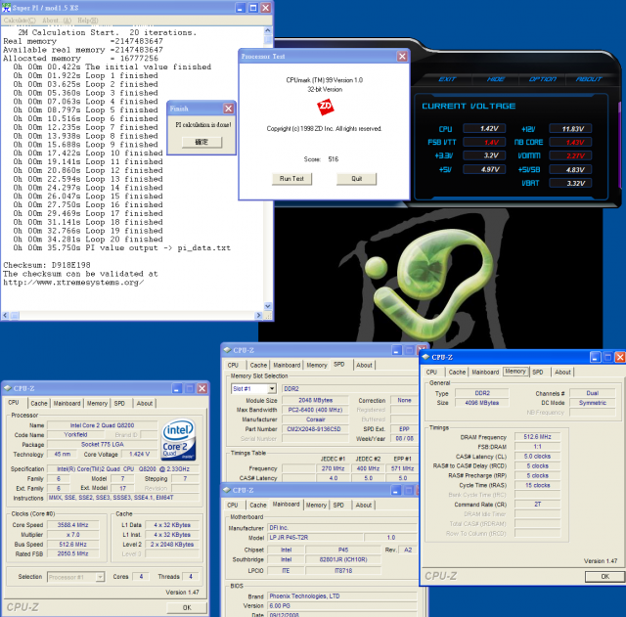
Task: Click the Intel Core 2 Quad logo
Action: pos(178,439)
